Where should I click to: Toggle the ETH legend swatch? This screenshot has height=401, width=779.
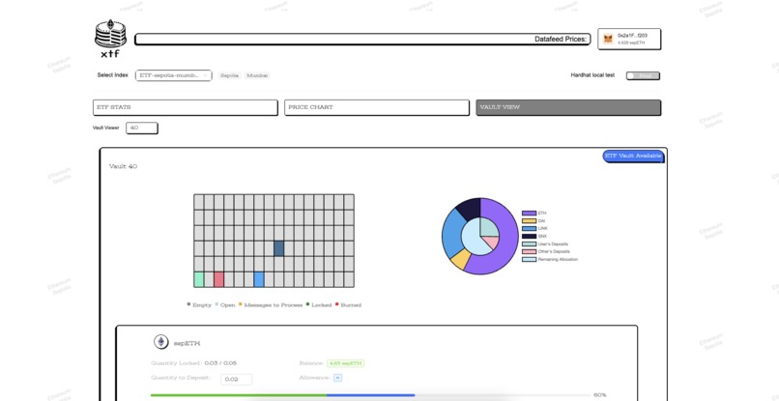coord(529,214)
